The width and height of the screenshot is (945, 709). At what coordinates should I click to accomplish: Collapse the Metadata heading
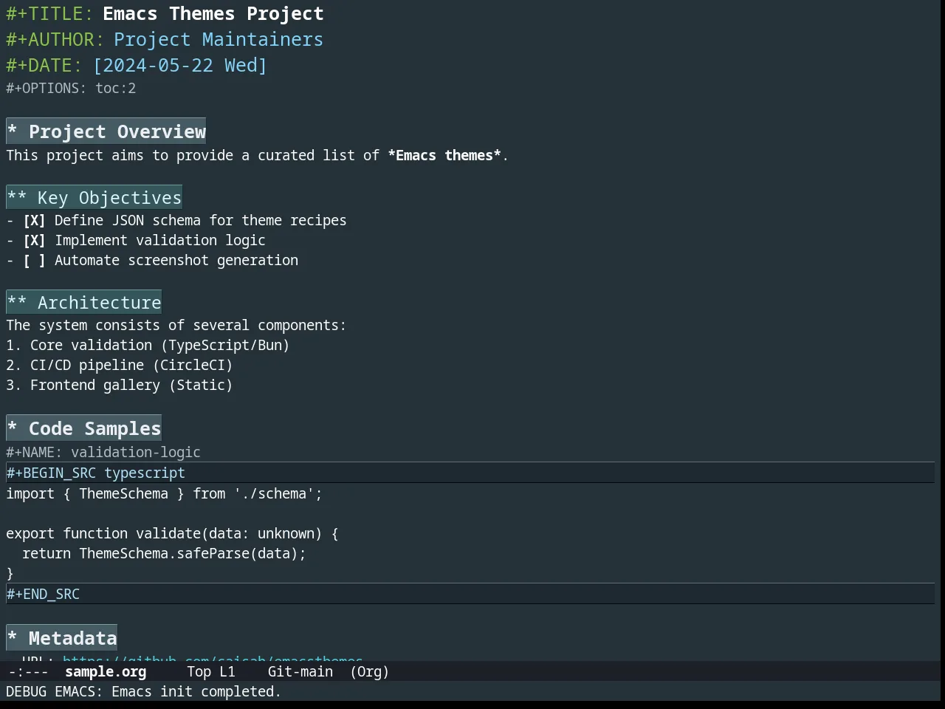[62, 638]
